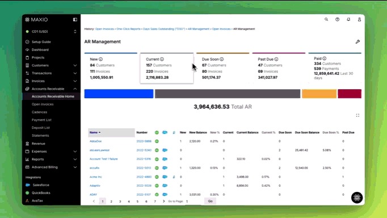
Task: Click the Salesforce icon in Acme Inc row
Action: [165, 177]
